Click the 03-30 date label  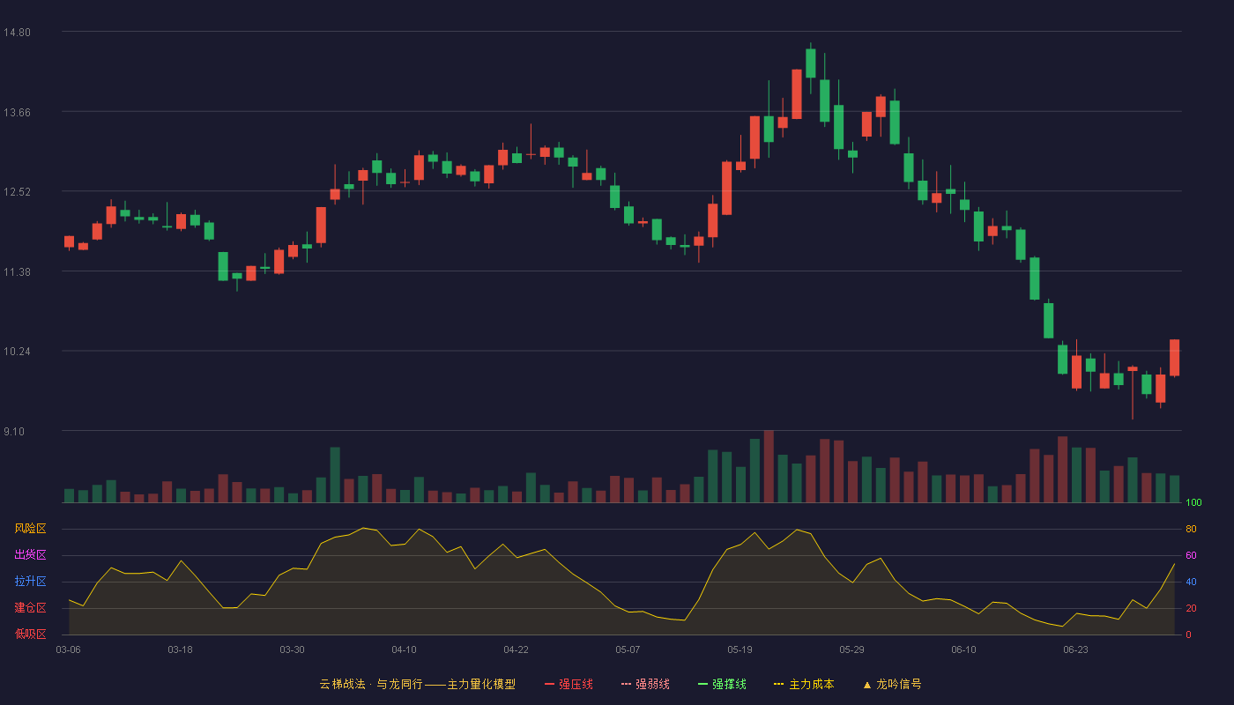[292, 649]
